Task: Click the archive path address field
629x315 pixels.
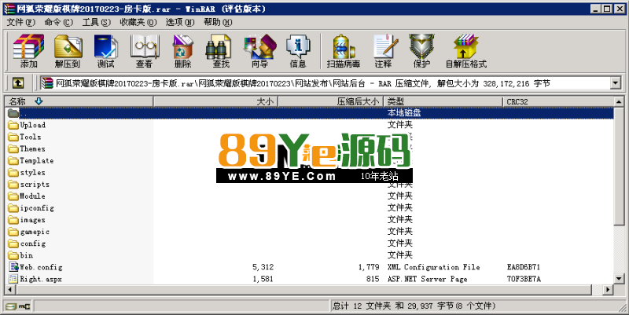Action: click(x=325, y=83)
